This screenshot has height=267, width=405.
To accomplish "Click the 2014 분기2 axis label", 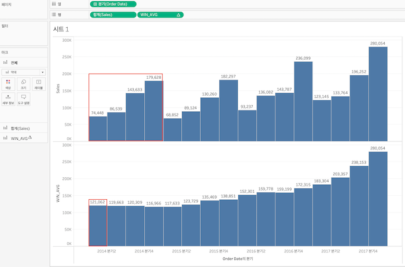I will pyautogui.click(x=106, y=251).
